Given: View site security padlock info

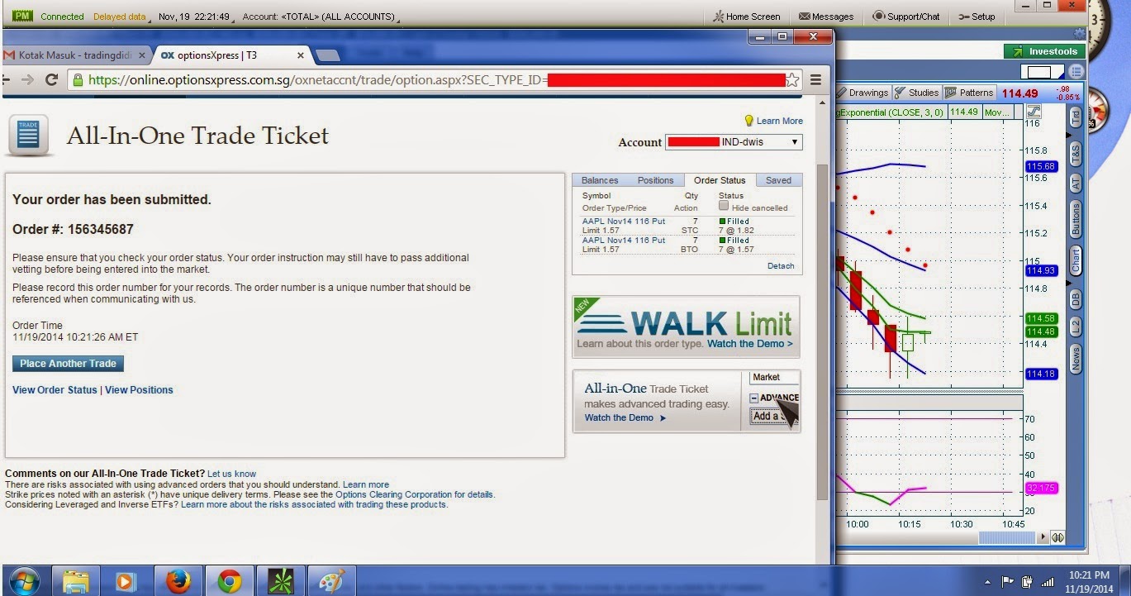Looking at the screenshot, I should [78, 80].
